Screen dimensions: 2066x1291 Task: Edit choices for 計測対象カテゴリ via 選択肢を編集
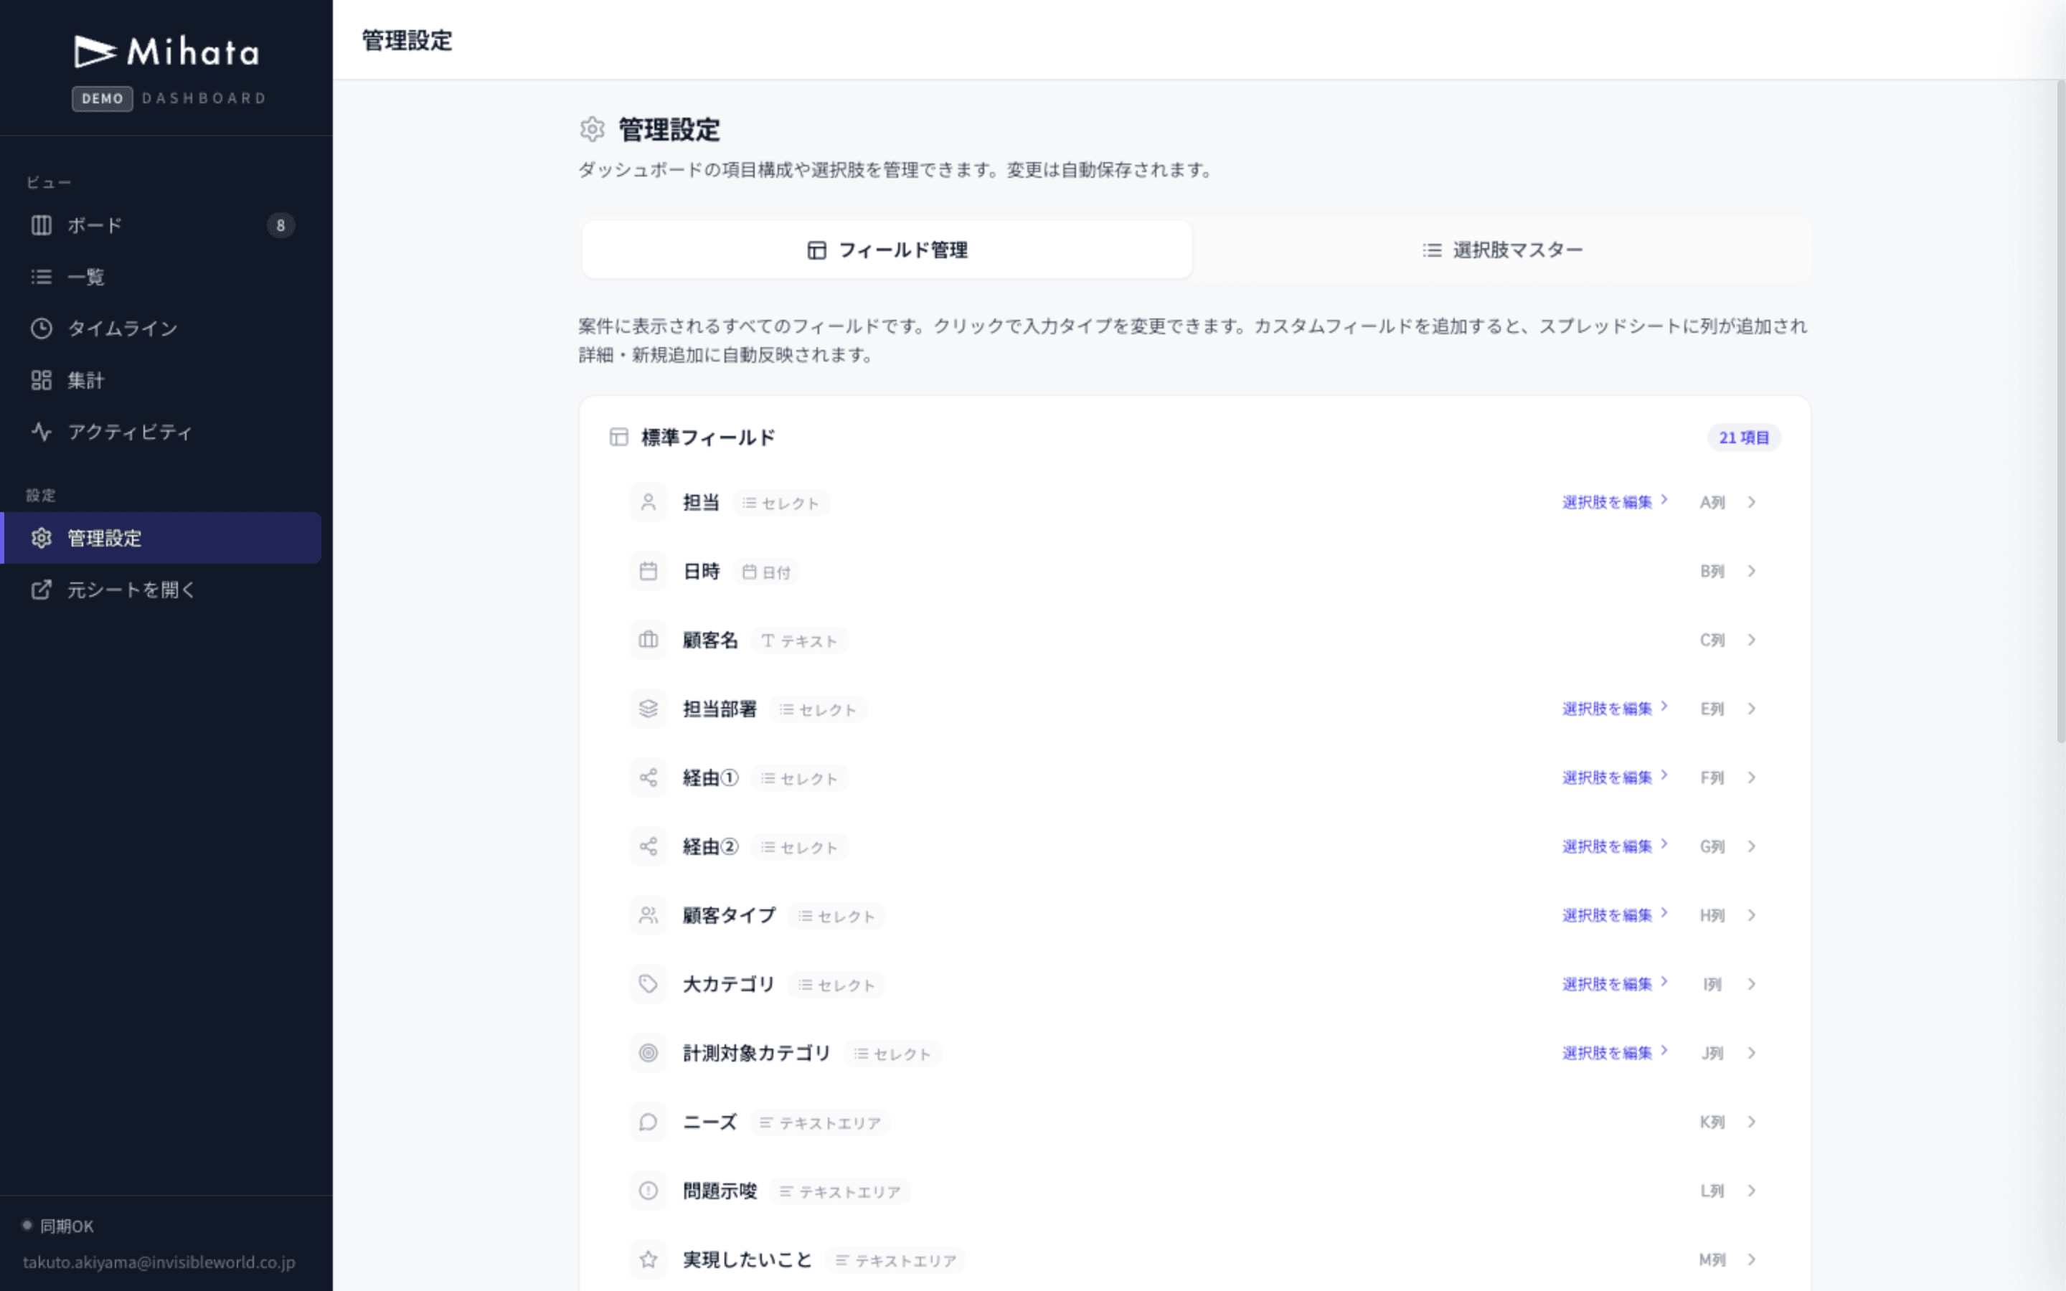coord(1615,1054)
